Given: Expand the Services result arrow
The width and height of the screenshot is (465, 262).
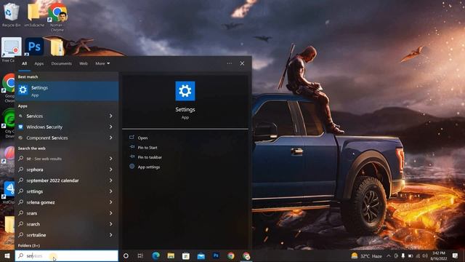Looking at the screenshot, I should click(x=110, y=116).
